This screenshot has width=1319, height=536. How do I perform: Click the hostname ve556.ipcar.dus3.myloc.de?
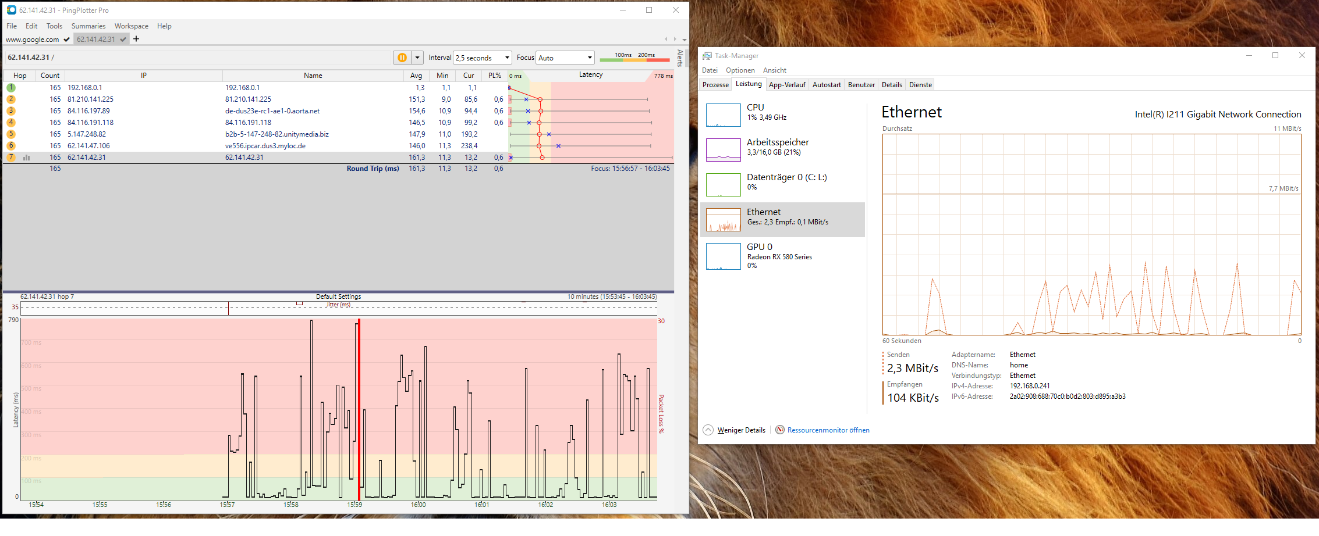coord(265,146)
